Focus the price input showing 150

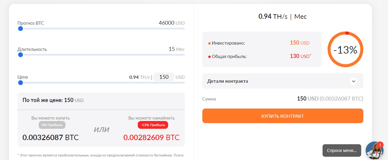click(x=164, y=77)
